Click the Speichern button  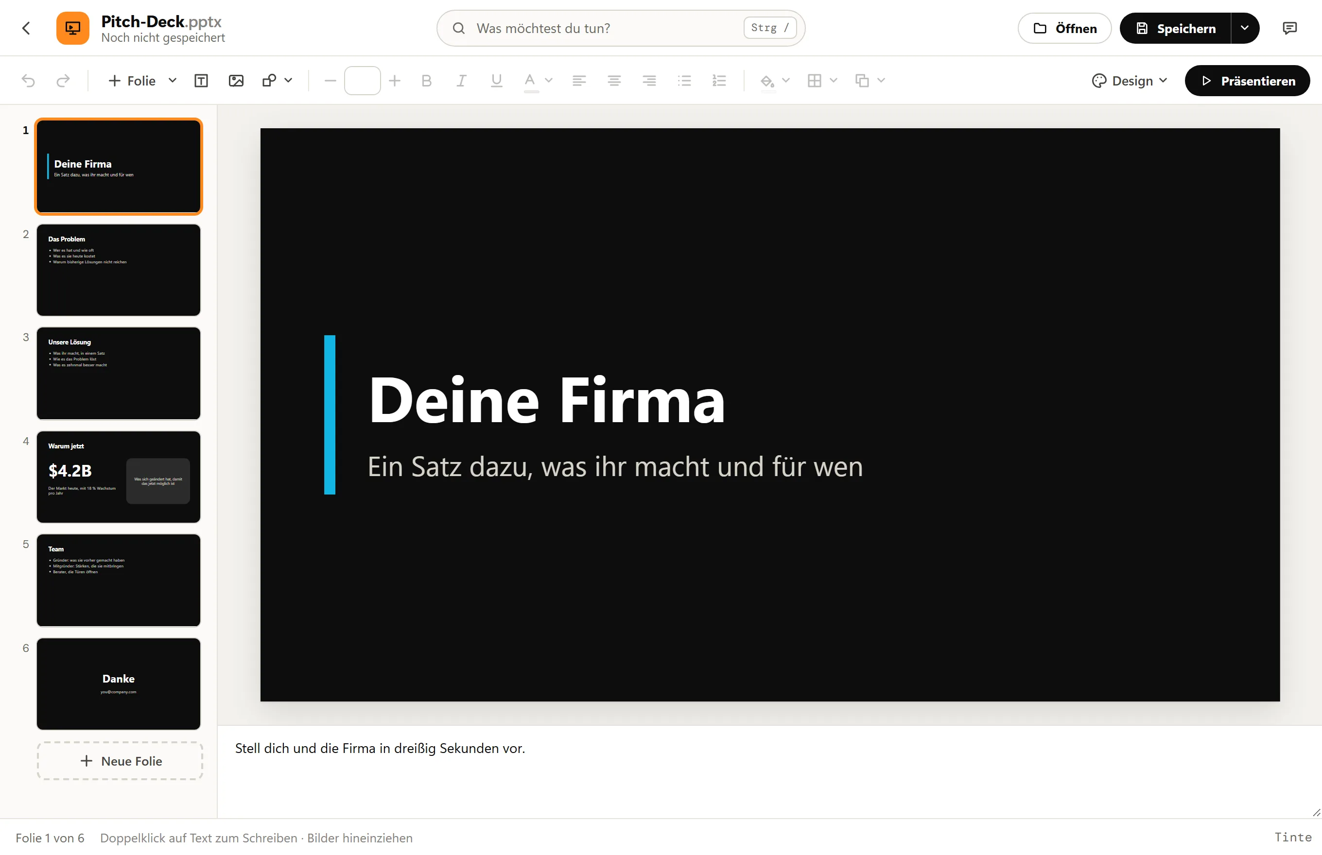tap(1175, 28)
